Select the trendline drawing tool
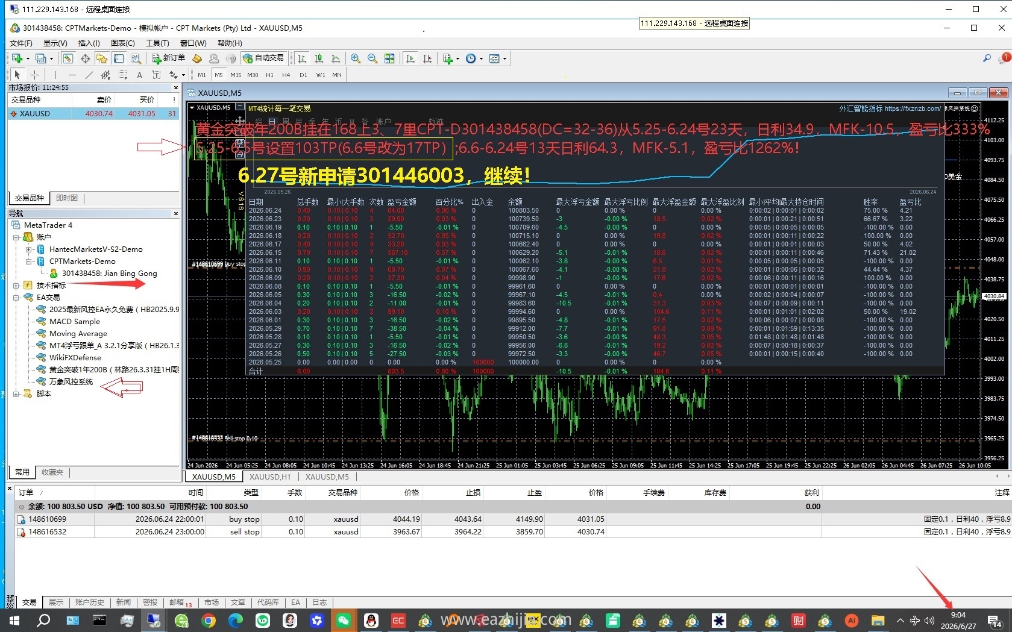The width and height of the screenshot is (1012, 632). tap(89, 75)
